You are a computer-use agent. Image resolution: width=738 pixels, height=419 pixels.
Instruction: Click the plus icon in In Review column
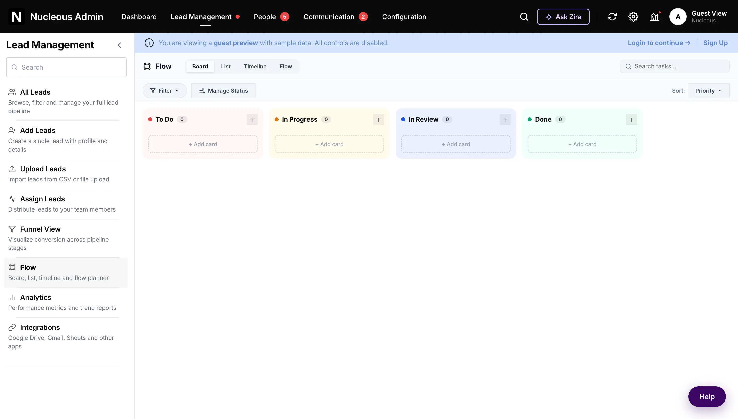click(505, 120)
